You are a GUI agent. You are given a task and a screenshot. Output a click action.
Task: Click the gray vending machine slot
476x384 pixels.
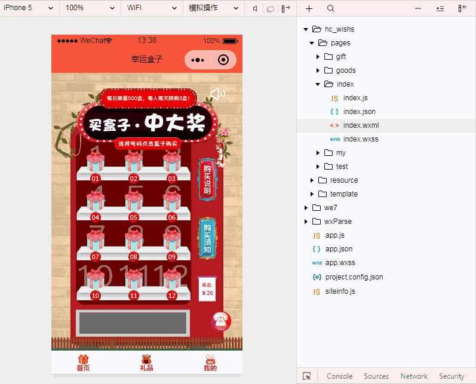pos(133,323)
